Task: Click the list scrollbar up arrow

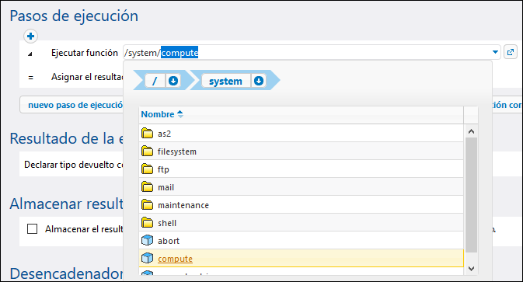Action: coord(471,131)
